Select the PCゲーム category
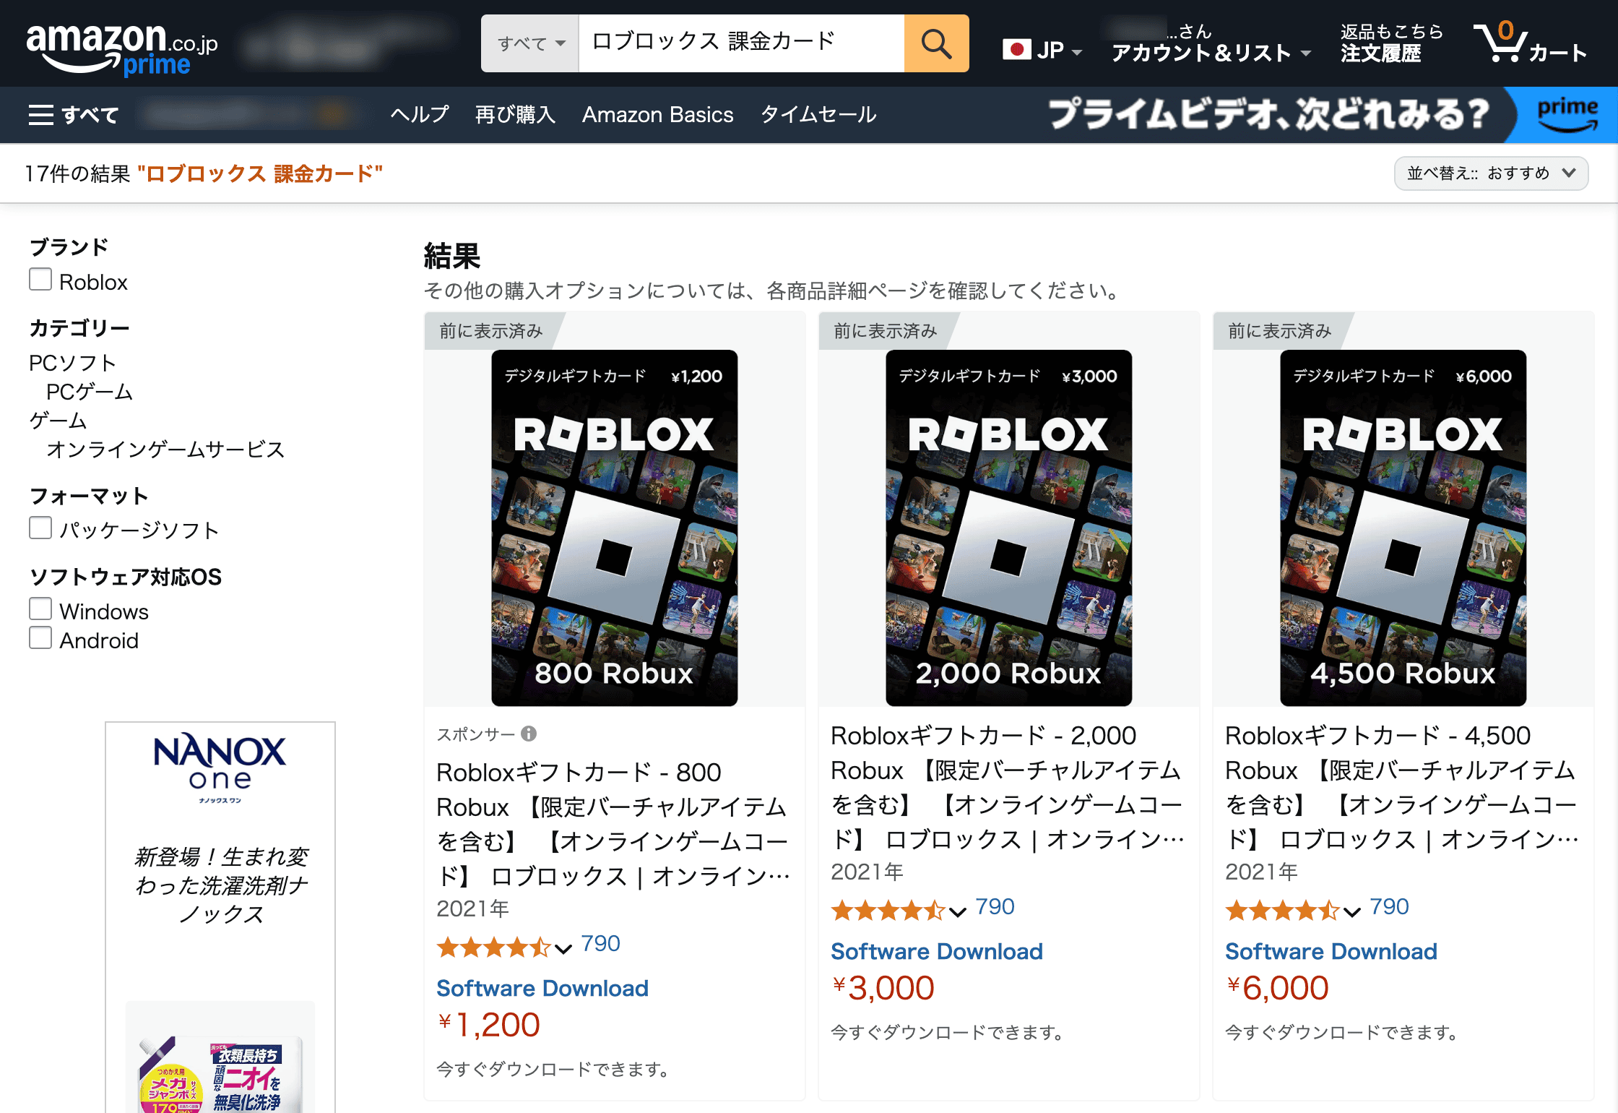Viewport: 1618px width, 1113px height. (90, 392)
